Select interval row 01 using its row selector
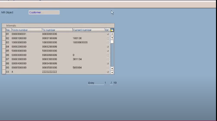217x121 pixels. pos(4,34)
